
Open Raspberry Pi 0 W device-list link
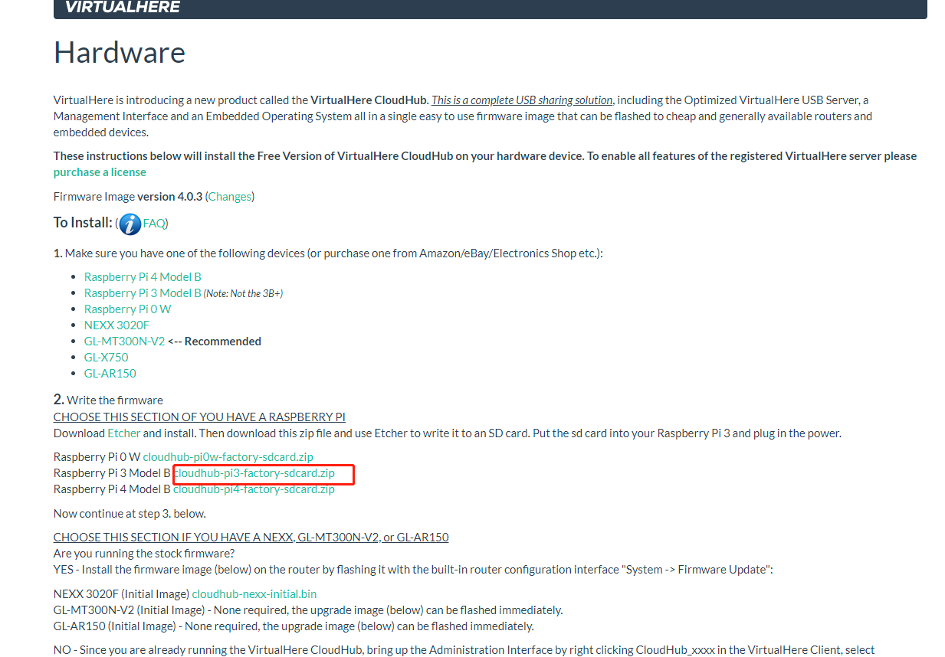pos(128,309)
